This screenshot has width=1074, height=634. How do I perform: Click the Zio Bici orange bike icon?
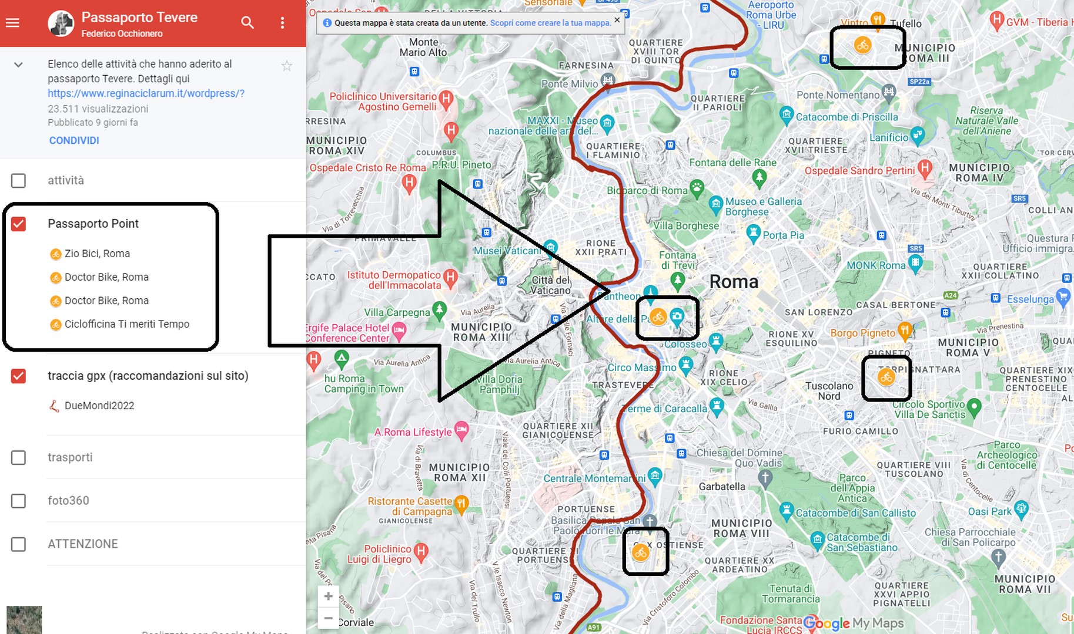tap(55, 254)
